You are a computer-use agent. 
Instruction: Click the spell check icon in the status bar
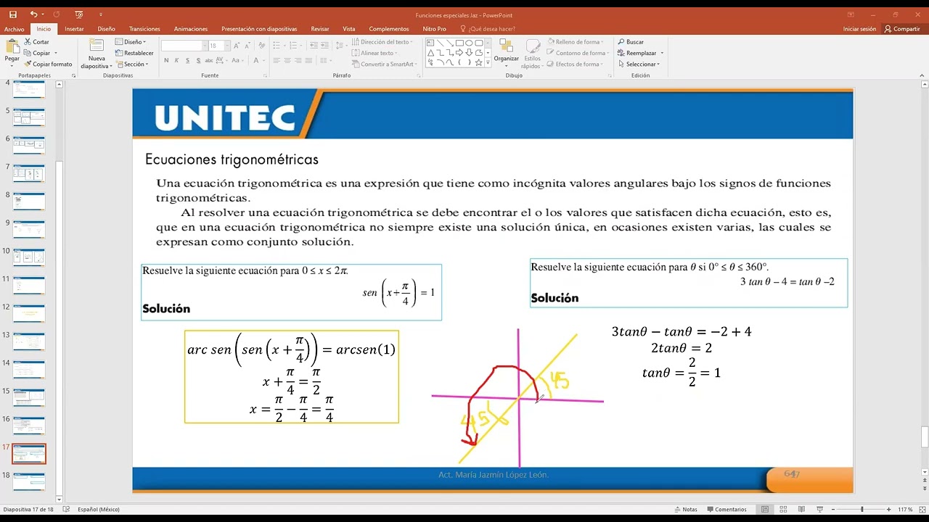coord(67,509)
